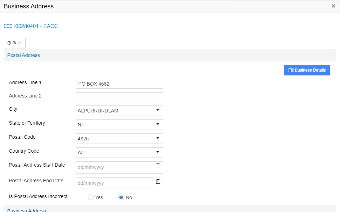Viewport: 340px width, 212px height.
Task: Click Fill Business Details button
Action: [x=307, y=70]
